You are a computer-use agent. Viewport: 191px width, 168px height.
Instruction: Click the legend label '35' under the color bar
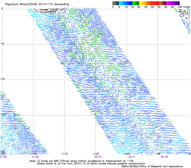click(x=159, y=7)
